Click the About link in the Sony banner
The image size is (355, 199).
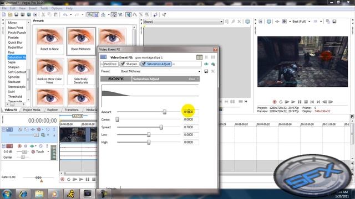192,79
